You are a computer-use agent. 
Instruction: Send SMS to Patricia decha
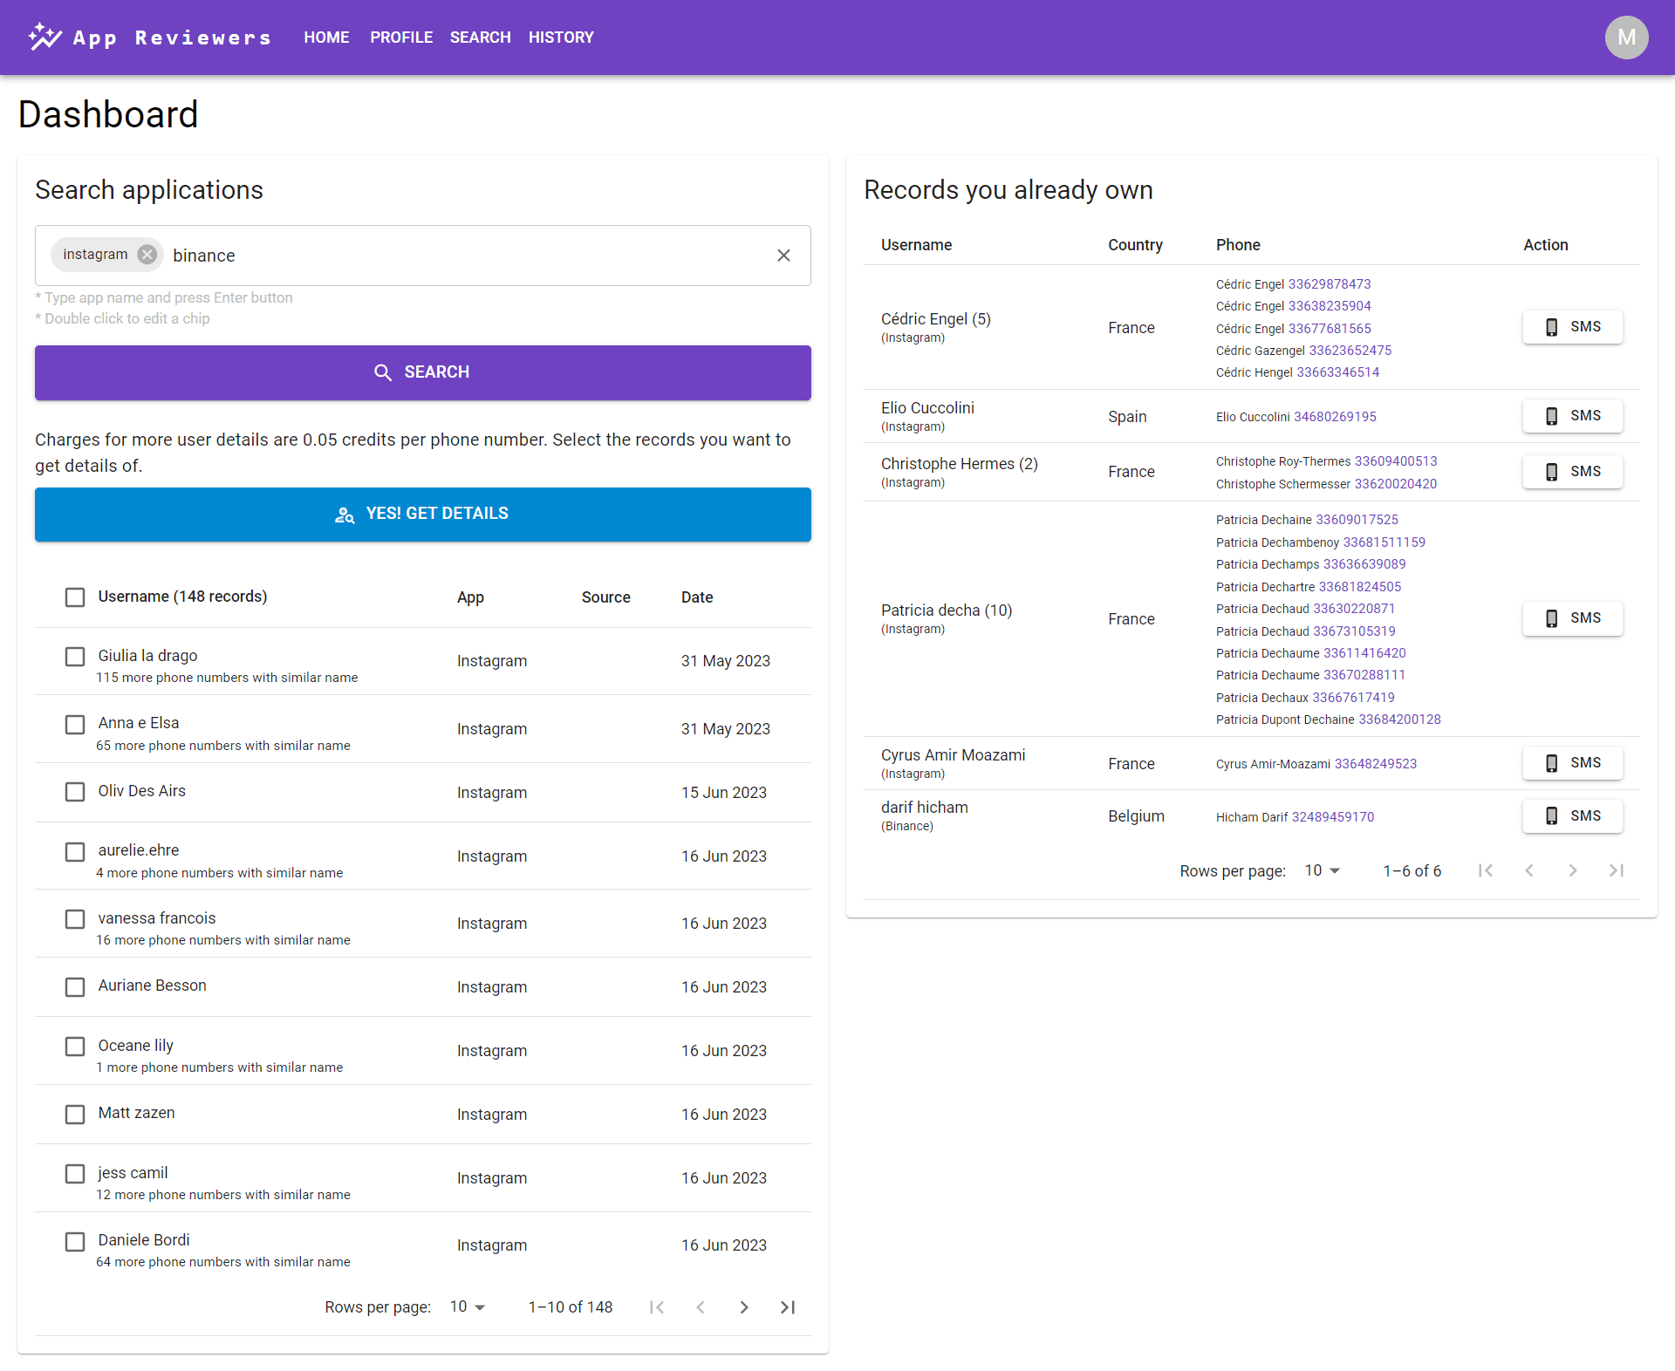1572,618
